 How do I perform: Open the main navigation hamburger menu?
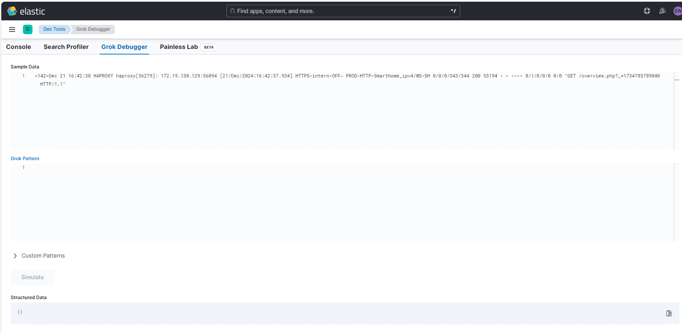pyautogui.click(x=12, y=29)
